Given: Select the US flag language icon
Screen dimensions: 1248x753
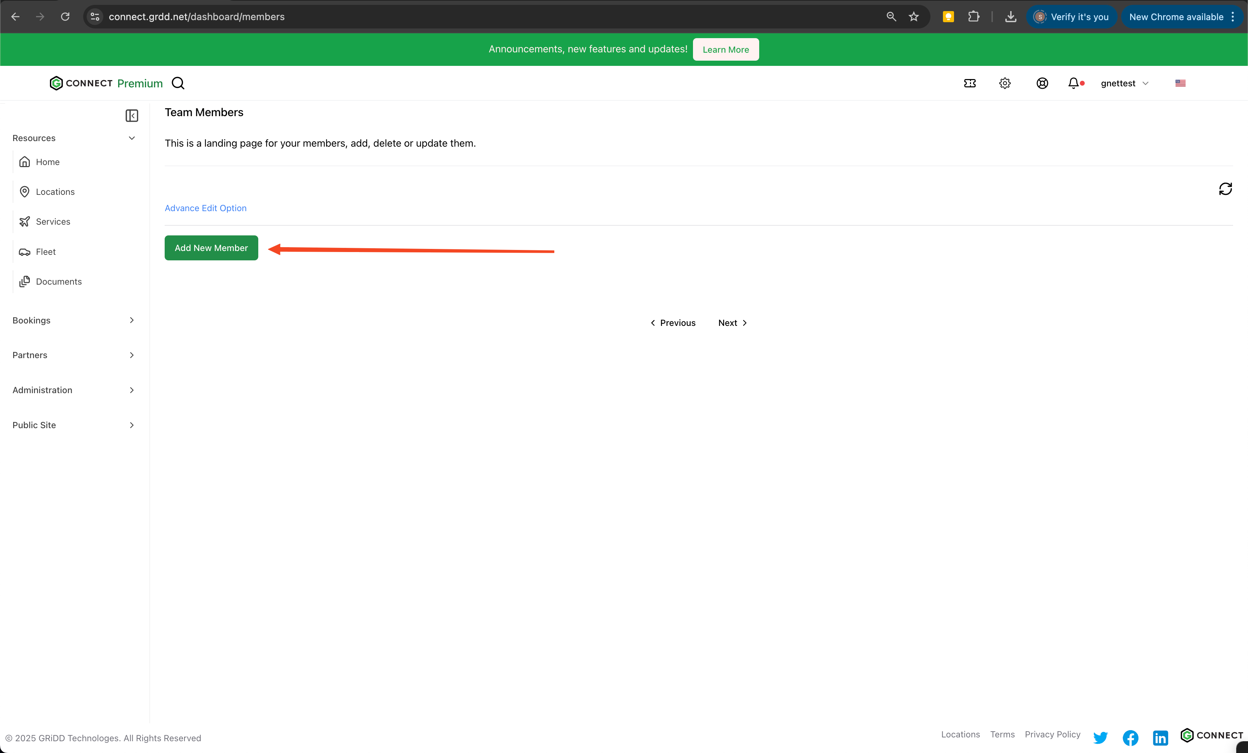Looking at the screenshot, I should 1180,83.
